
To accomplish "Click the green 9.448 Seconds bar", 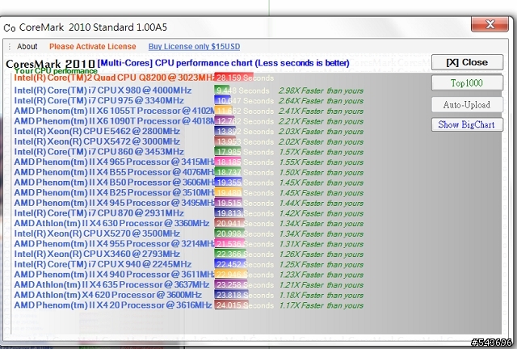I will [222, 90].
